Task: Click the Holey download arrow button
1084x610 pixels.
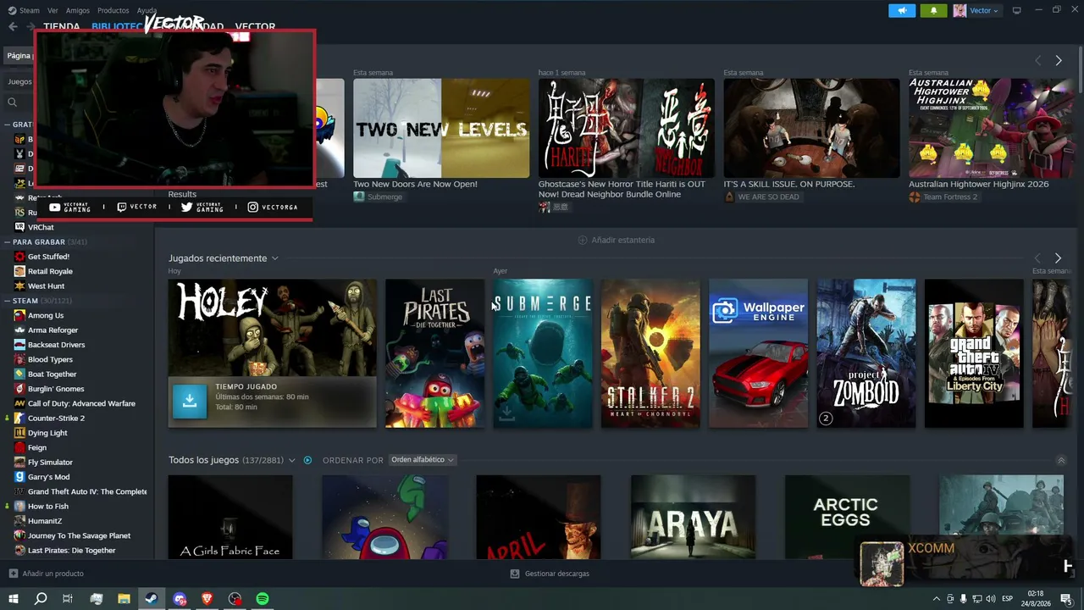Action: (190, 402)
